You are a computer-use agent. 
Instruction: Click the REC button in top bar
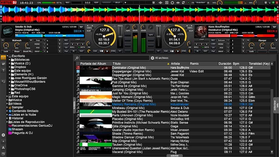(68, 3)
